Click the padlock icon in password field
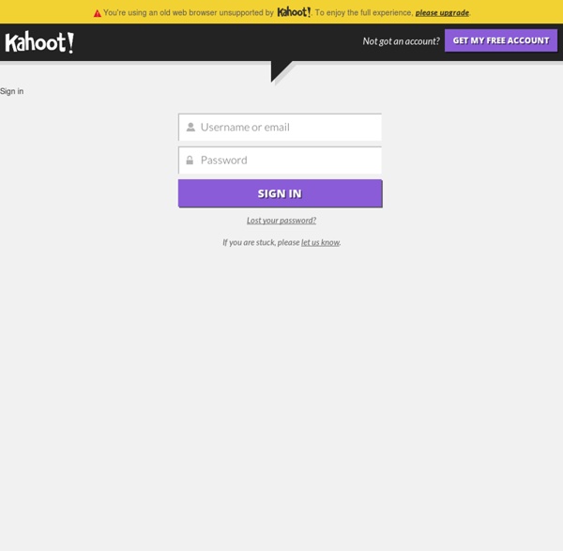This screenshot has height=551, width=563. pyautogui.click(x=190, y=161)
